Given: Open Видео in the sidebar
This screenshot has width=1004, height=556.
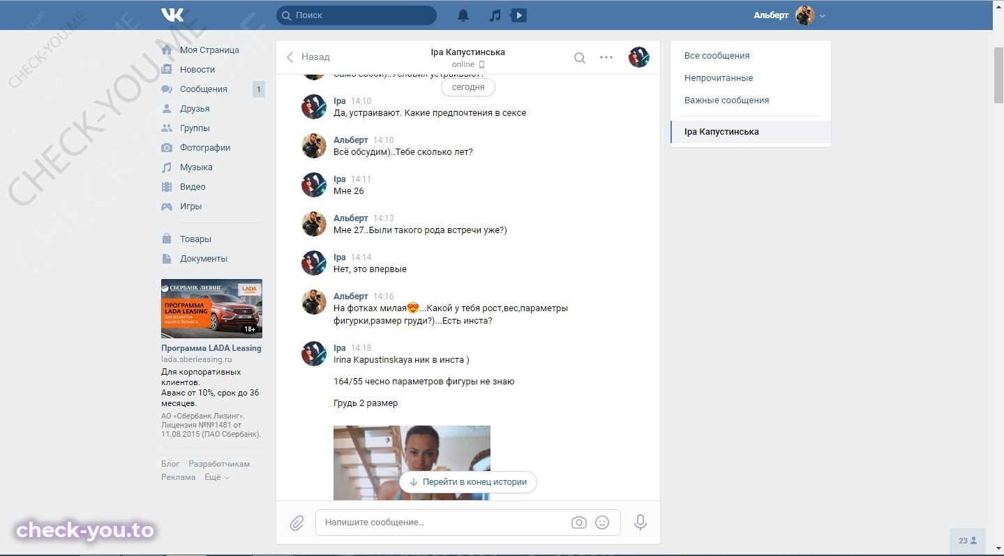Looking at the screenshot, I should click(193, 187).
